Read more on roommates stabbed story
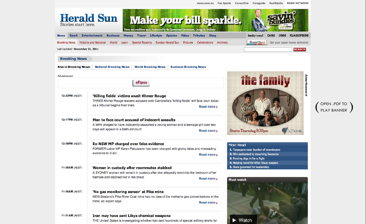366x224 pixels. 208,179
